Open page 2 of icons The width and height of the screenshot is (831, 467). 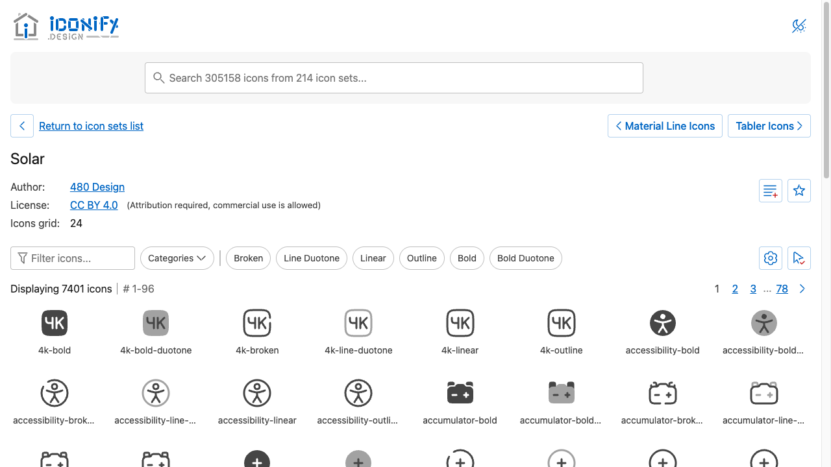click(x=735, y=289)
